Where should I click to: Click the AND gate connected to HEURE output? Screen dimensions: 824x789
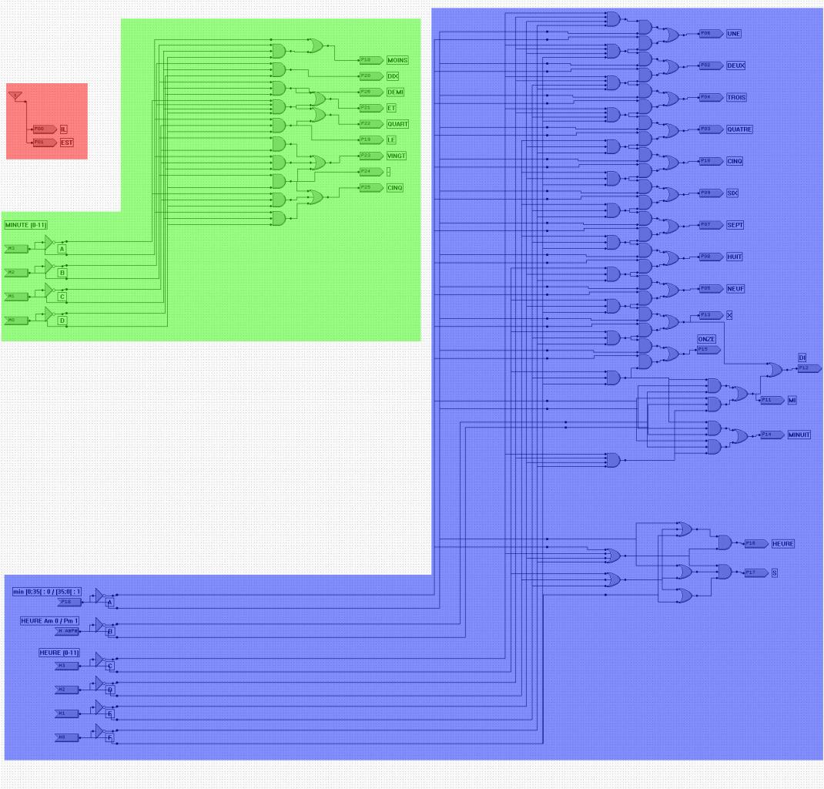pyautogui.click(x=725, y=542)
